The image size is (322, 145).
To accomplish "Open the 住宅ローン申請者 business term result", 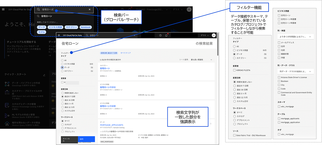I will point(108,87).
